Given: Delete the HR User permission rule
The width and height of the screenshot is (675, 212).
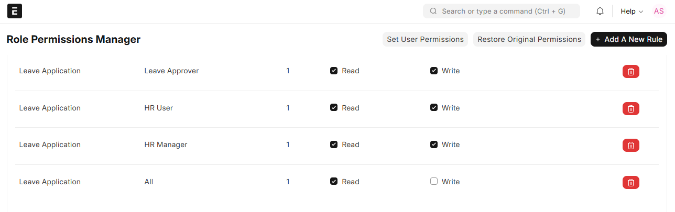Looking at the screenshot, I should tap(630, 108).
